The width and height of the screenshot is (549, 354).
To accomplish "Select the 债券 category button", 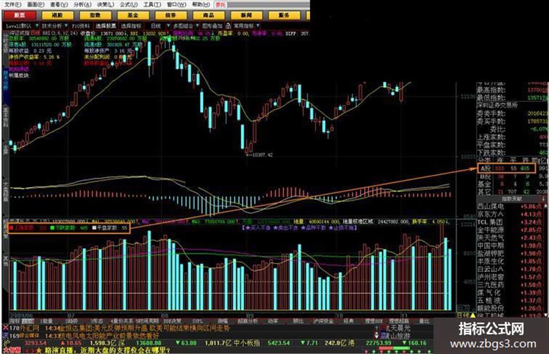I will 171,16.
